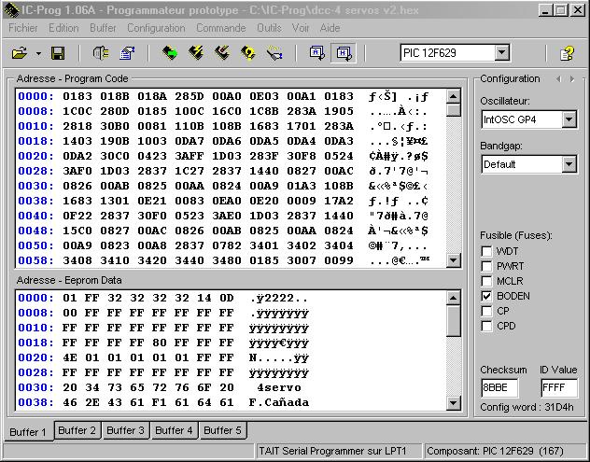The width and height of the screenshot is (590, 462).
Task: Read chip with the green arrow icon
Action: click(170, 53)
